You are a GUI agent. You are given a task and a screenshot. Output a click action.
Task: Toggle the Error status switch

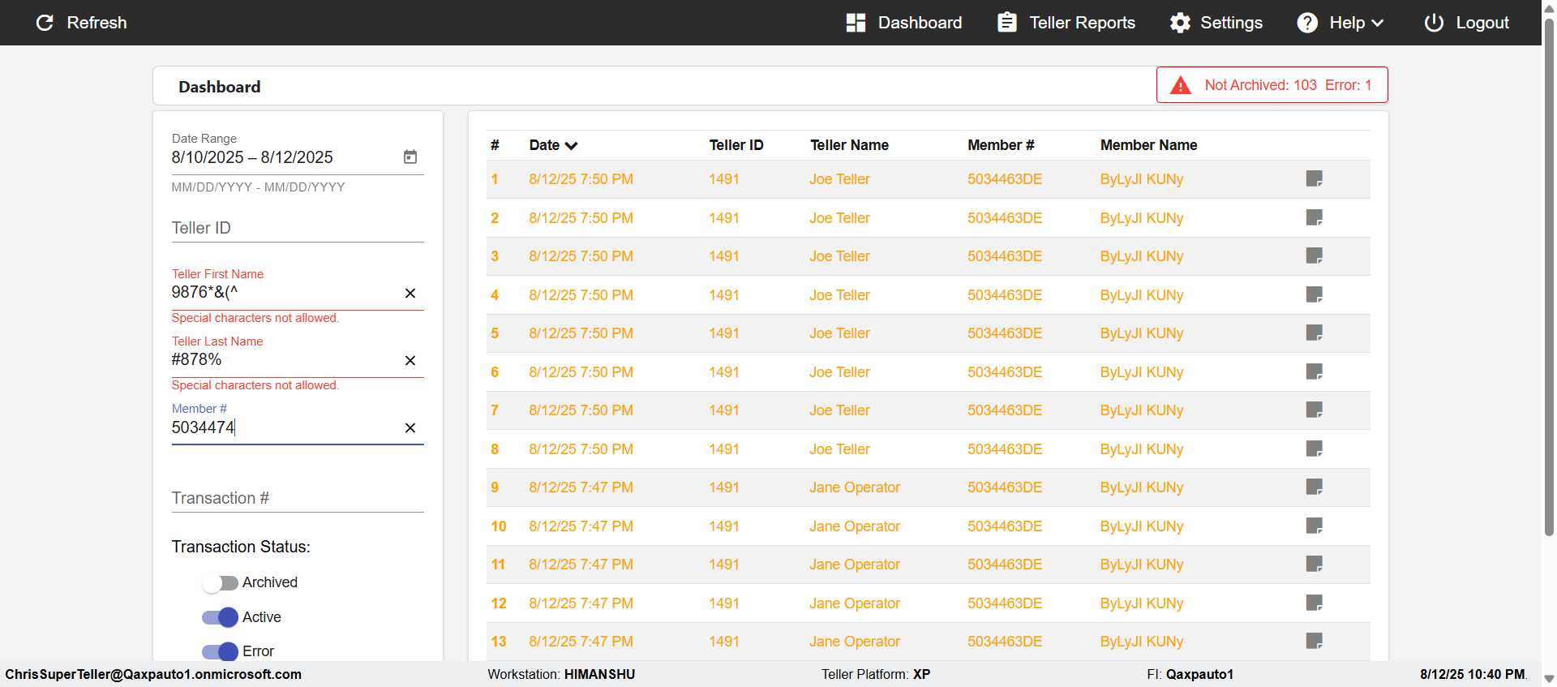tap(220, 651)
